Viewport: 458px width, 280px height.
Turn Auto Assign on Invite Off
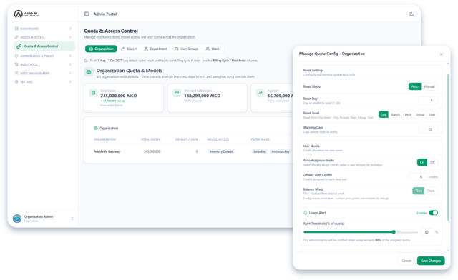432,162
